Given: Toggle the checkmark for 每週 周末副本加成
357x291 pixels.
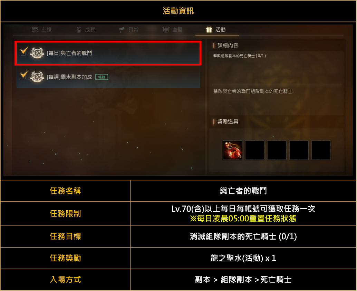Looking at the screenshot, I should (24, 75).
